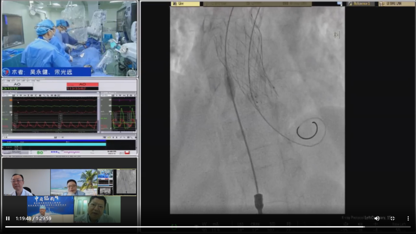Open the three-dot more options menu
Image resolution: width=416 pixels, height=234 pixels.
(x=408, y=218)
